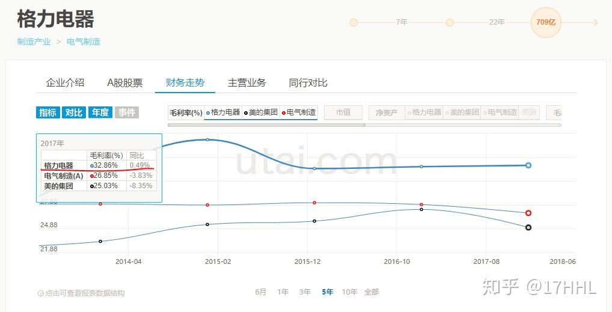Screen dimensions: 612x312
Task: Switch to the 主营业务 tab
Action: [x=246, y=83]
